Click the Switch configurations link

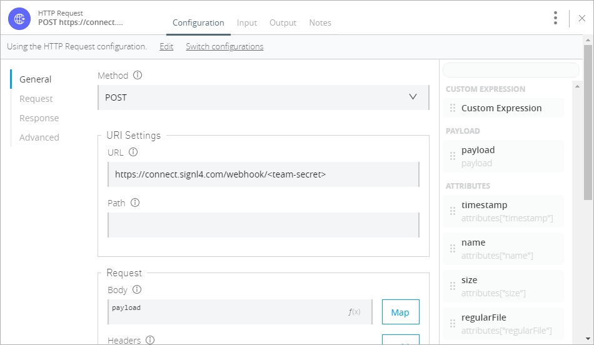(x=224, y=47)
